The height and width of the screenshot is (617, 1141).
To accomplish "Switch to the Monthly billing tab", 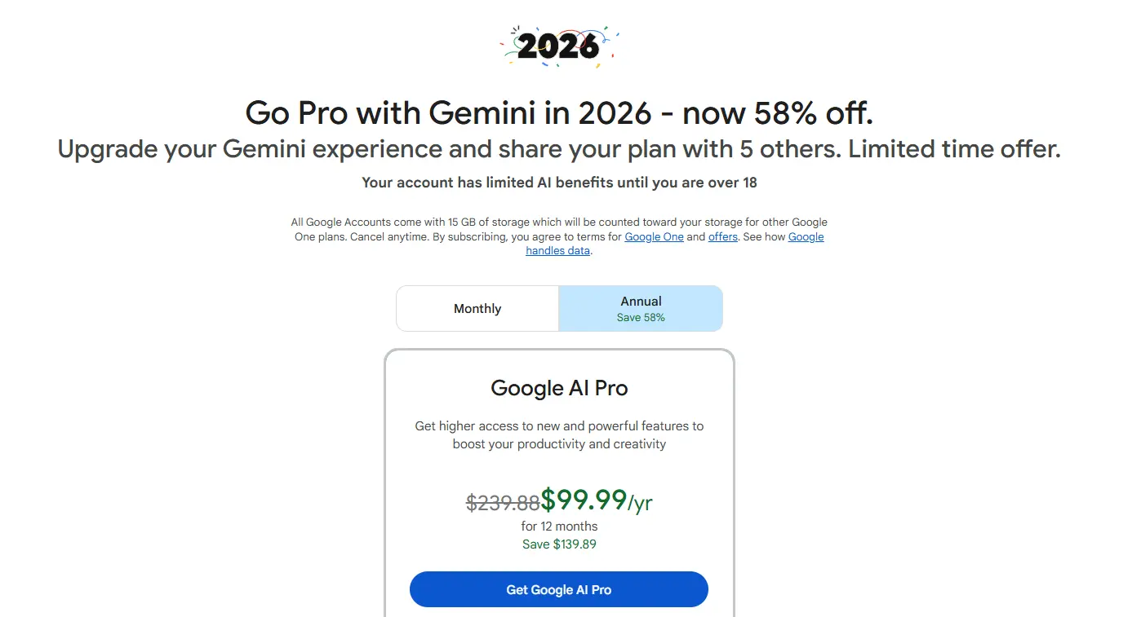I will coord(477,308).
